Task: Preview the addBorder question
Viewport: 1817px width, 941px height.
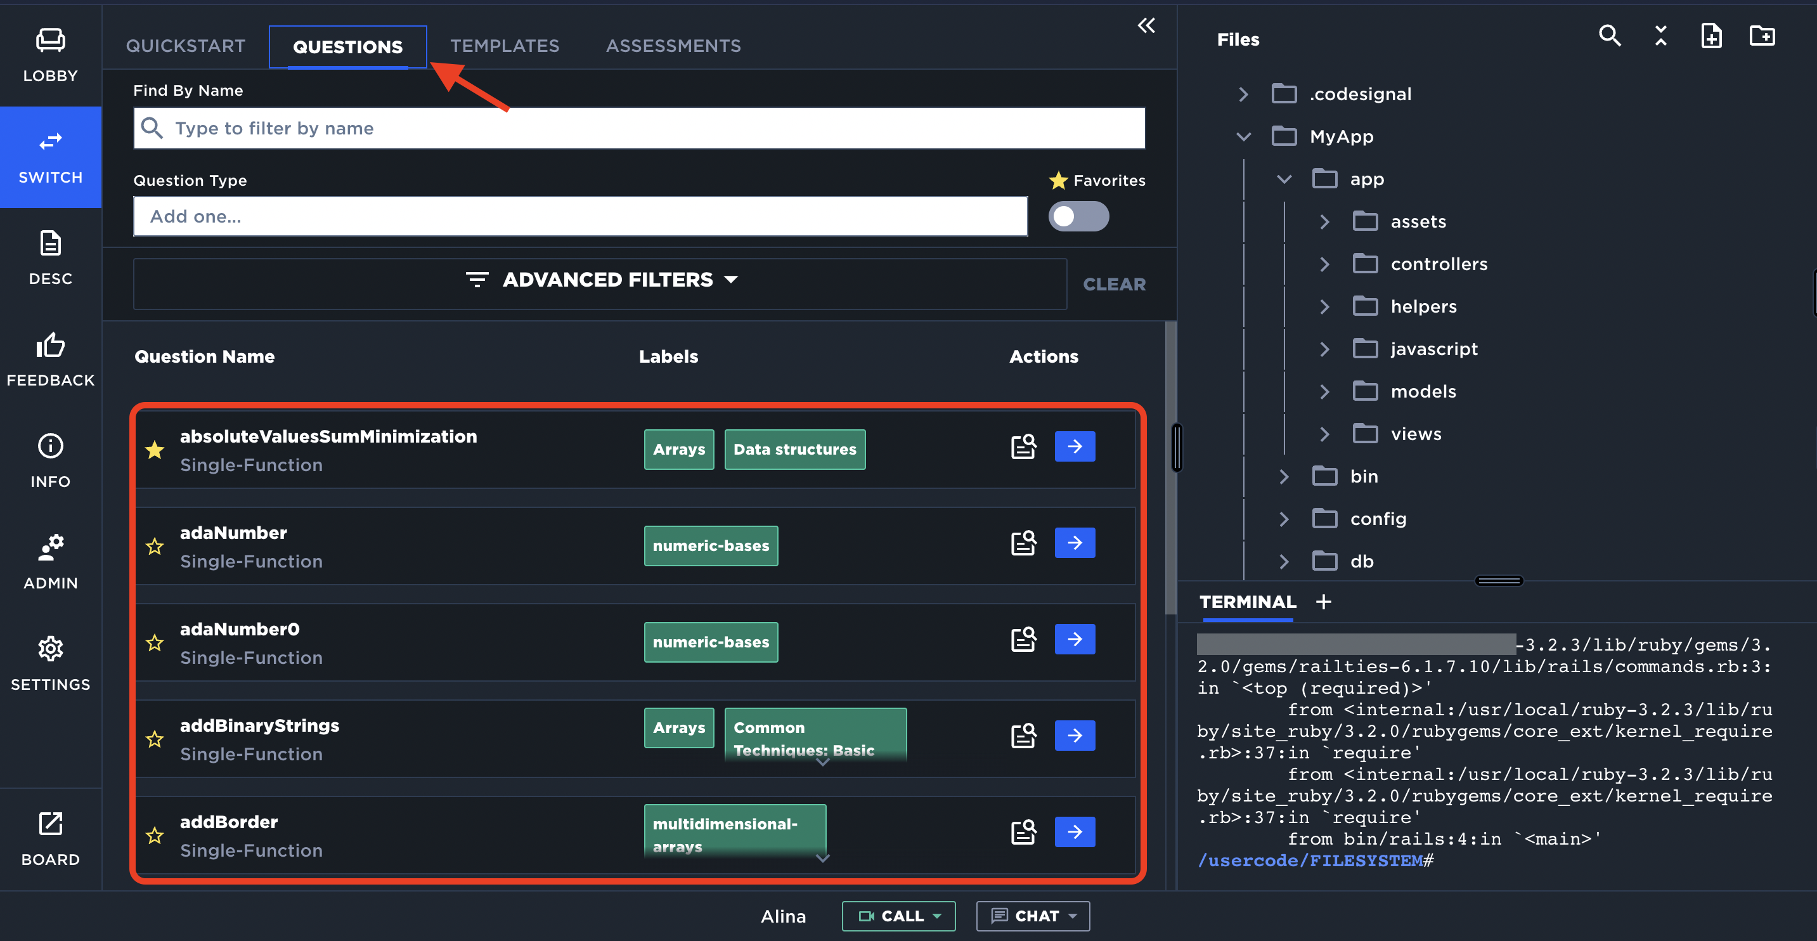Action: [x=1023, y=833]
